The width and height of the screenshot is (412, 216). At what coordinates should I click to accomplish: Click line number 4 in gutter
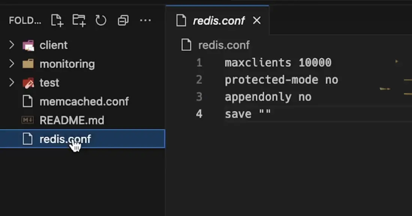point(199,114)
